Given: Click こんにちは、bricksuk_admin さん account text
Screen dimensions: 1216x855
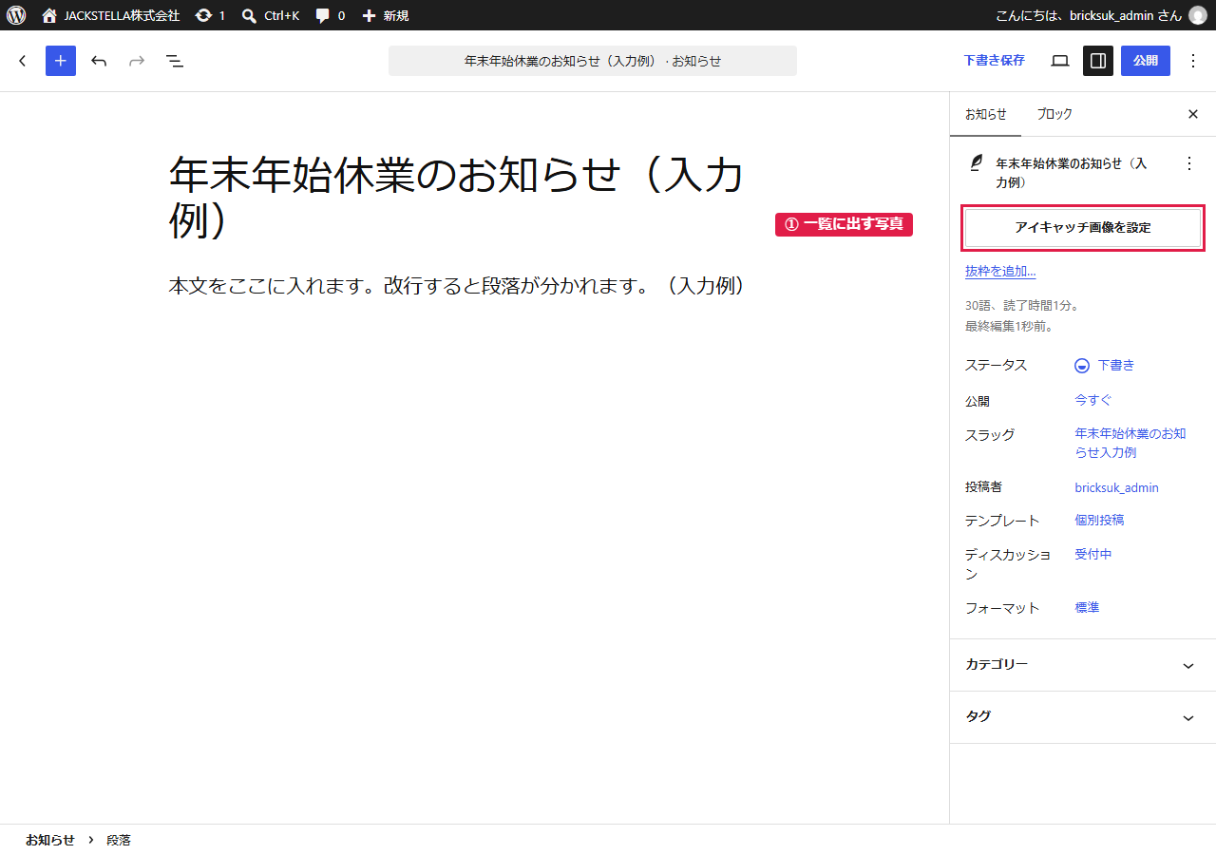Looking at the screenshot, I should pyautogui.click(x=1089, y=15).
